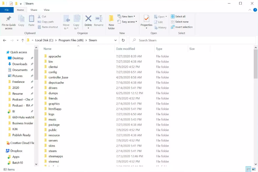
Task: Refresh the current folder view
Action: [123, 40]
